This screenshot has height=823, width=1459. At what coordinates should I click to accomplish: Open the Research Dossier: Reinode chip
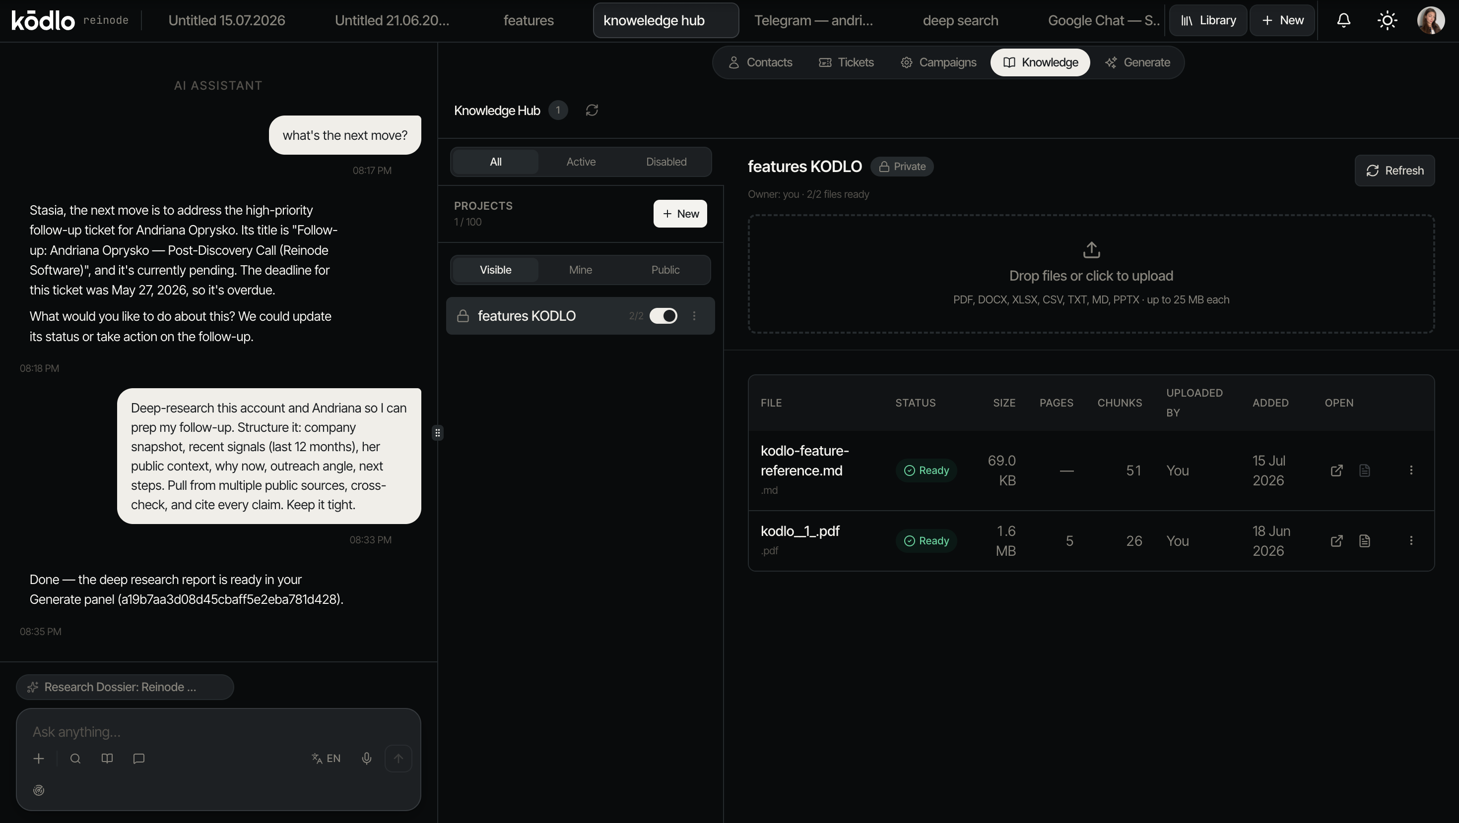(x=125, y=687)
